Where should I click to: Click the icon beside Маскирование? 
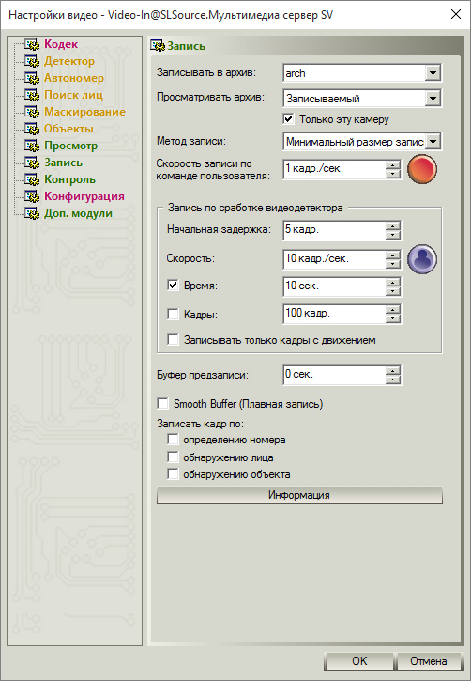(x=32, y=112)
